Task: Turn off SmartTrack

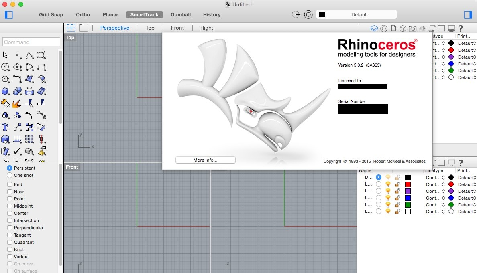Action: click(145, 14)
